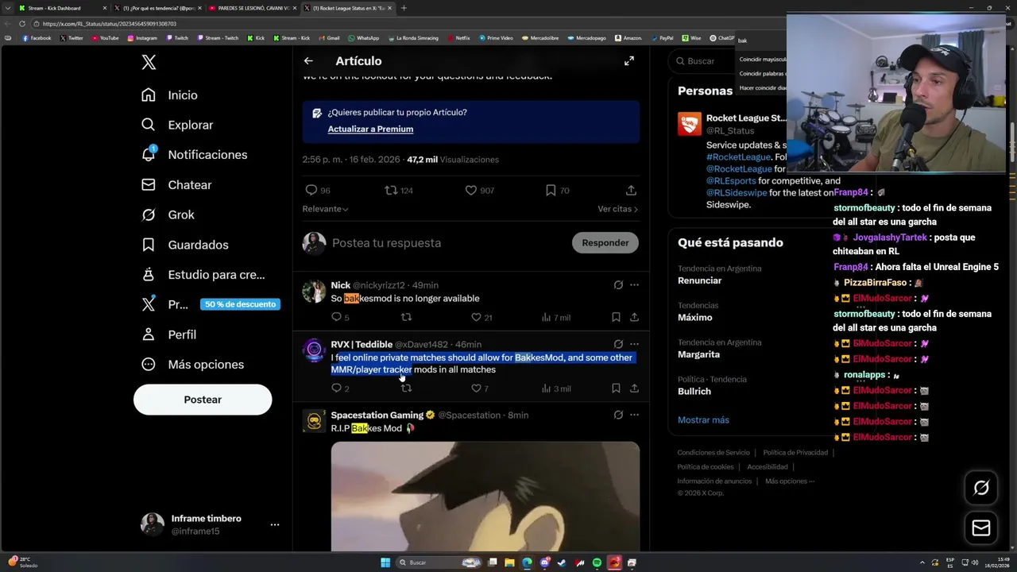Bookmark the article showing 70 saves
This screenshot has width=1017, height=572.
557,191
